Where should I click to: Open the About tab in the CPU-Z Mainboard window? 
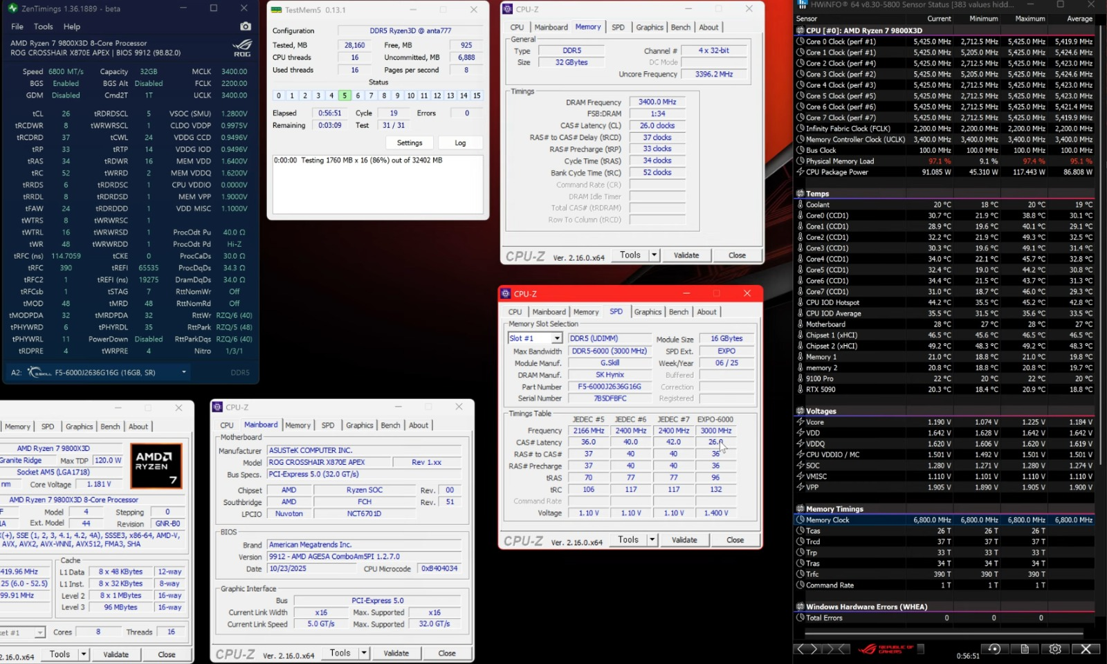coord(419,425)
